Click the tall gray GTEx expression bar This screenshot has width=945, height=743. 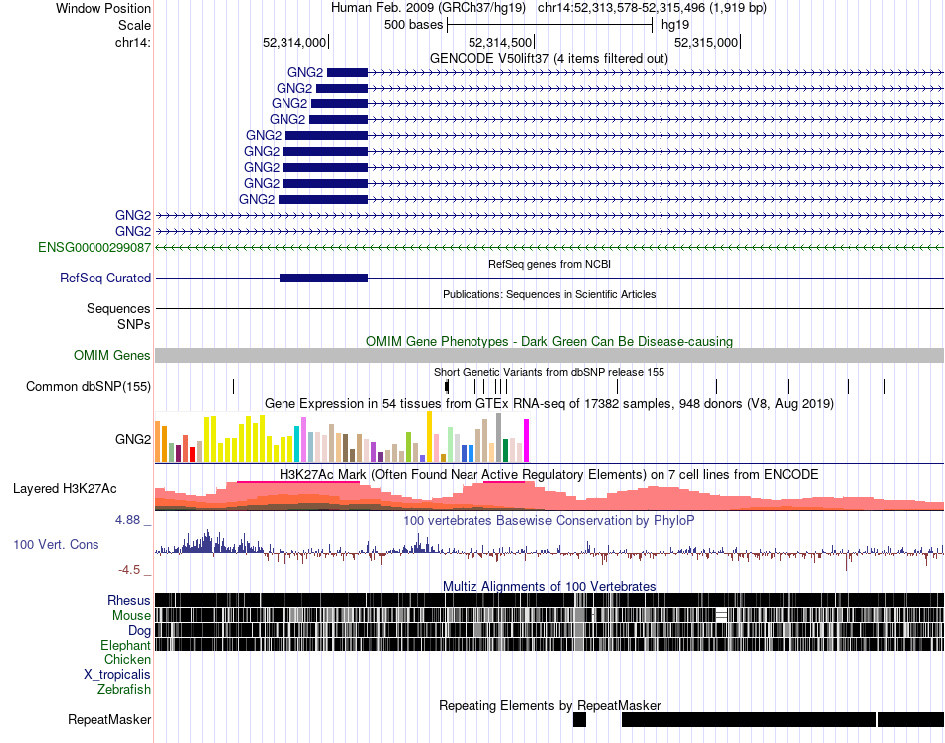499,438
